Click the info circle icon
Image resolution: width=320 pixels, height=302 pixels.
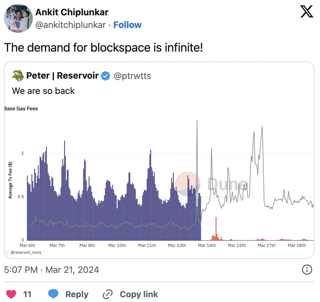[x=306, y=270]
